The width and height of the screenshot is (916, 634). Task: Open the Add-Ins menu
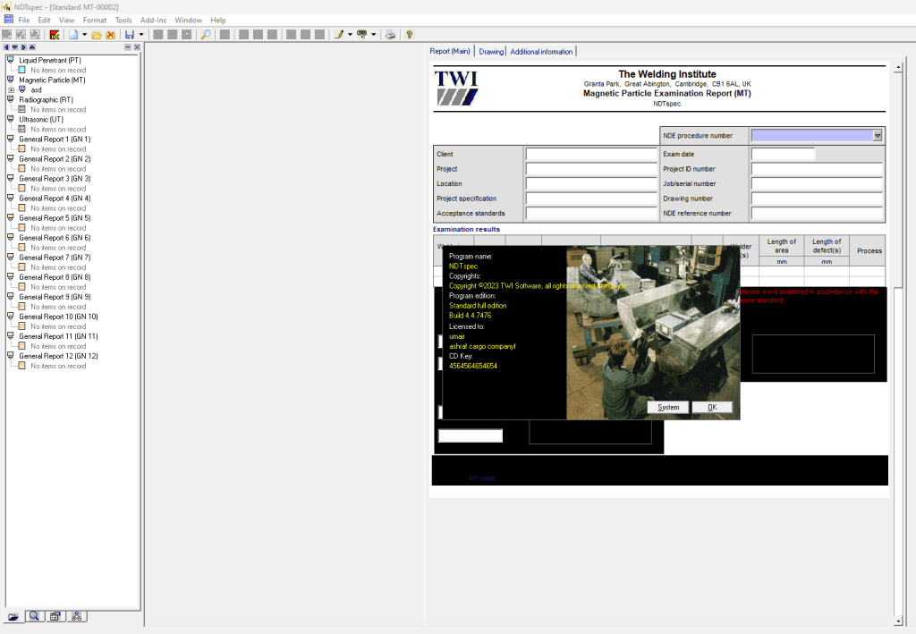153,20
